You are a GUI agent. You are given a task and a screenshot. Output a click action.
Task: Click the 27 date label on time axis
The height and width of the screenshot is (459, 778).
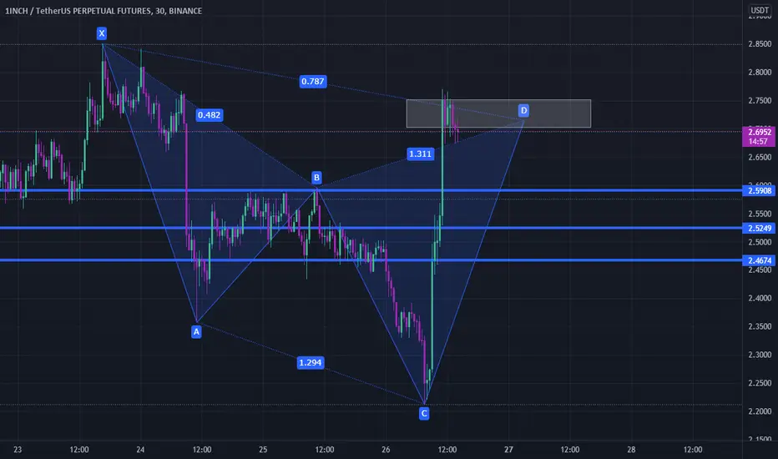pos(508,450)
